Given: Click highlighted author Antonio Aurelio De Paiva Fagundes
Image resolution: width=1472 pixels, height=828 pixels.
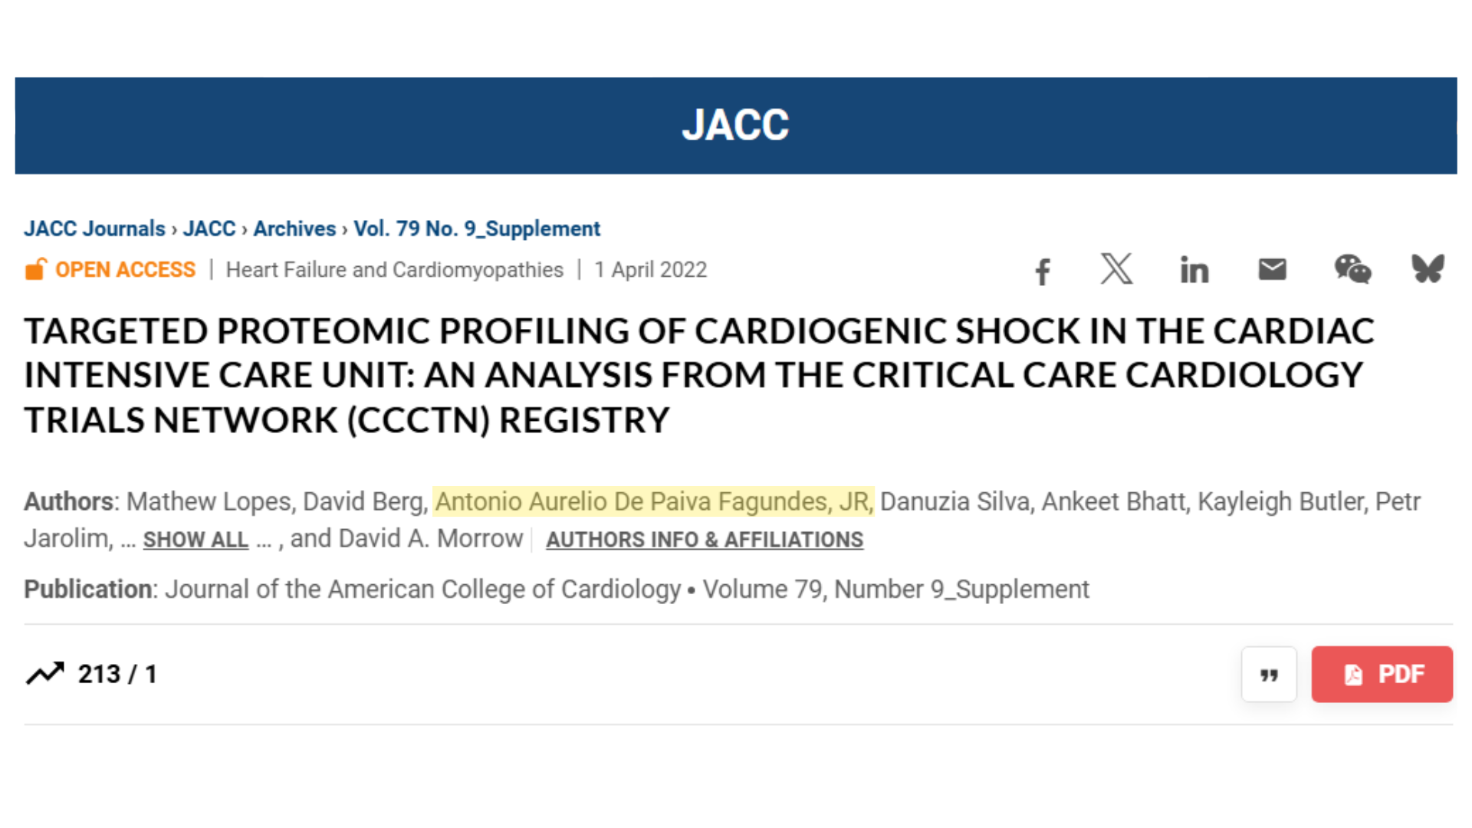Looking at the screenshot, I should (653, 501).
